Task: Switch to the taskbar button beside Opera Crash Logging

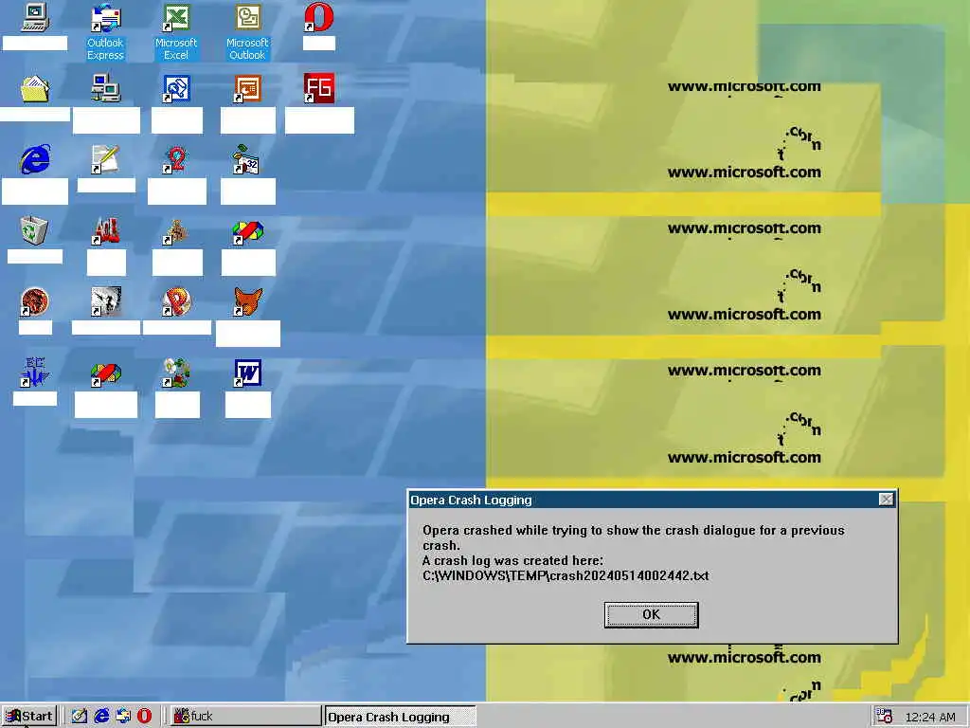Action: [x=245, y=717]
